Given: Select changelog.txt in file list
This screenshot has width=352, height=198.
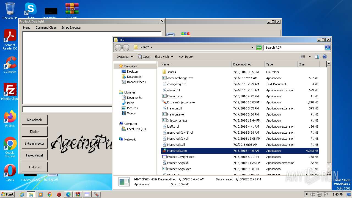Looking at the screenshot, I should click(x=177, y=84).
